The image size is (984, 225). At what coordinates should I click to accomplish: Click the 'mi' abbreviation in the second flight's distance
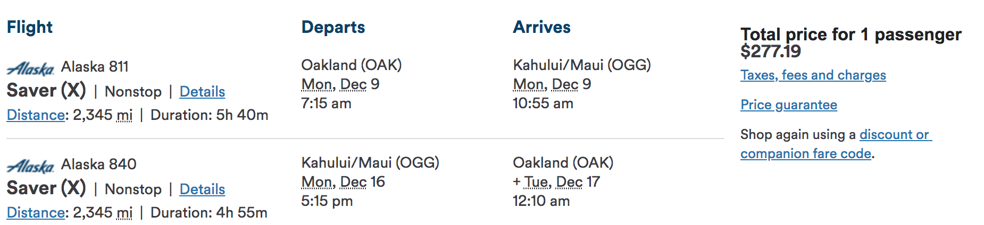pyautogui.click(x=124, y=213)
